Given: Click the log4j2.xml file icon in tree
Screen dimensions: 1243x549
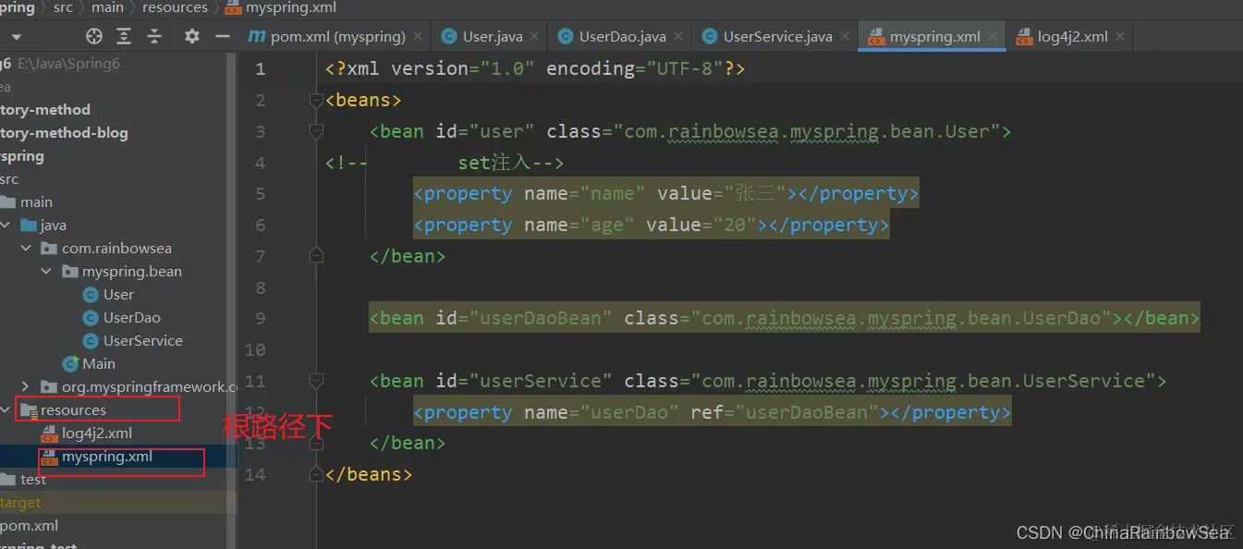Looking at the screenshot, I should pyautogui.click(x=50, y=433).
